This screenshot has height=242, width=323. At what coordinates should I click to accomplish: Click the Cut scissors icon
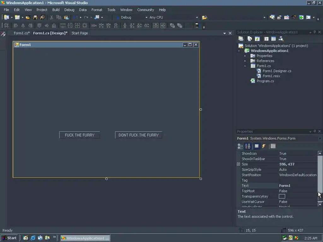51,18
